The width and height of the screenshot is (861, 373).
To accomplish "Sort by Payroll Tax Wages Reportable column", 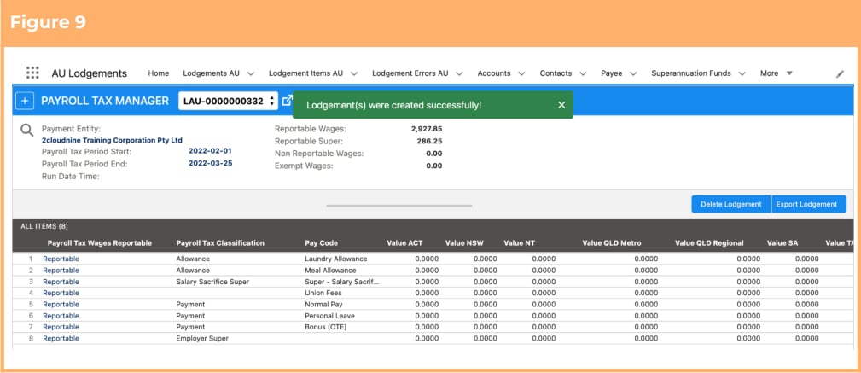I will [x=99, y=242].
